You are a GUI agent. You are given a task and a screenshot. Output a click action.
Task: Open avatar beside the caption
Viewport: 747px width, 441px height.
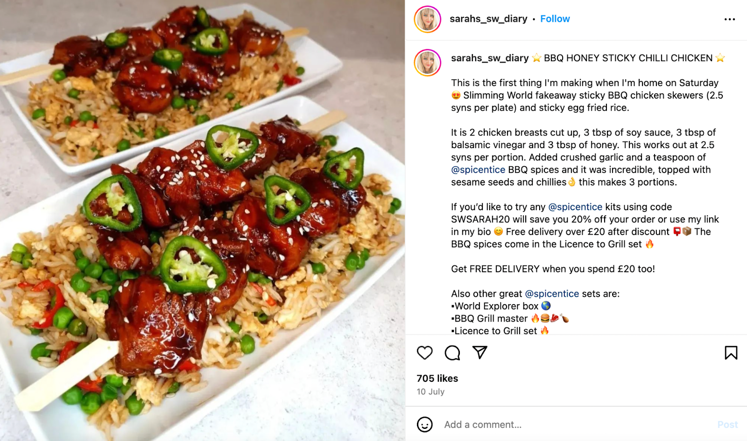click(428, 63)
